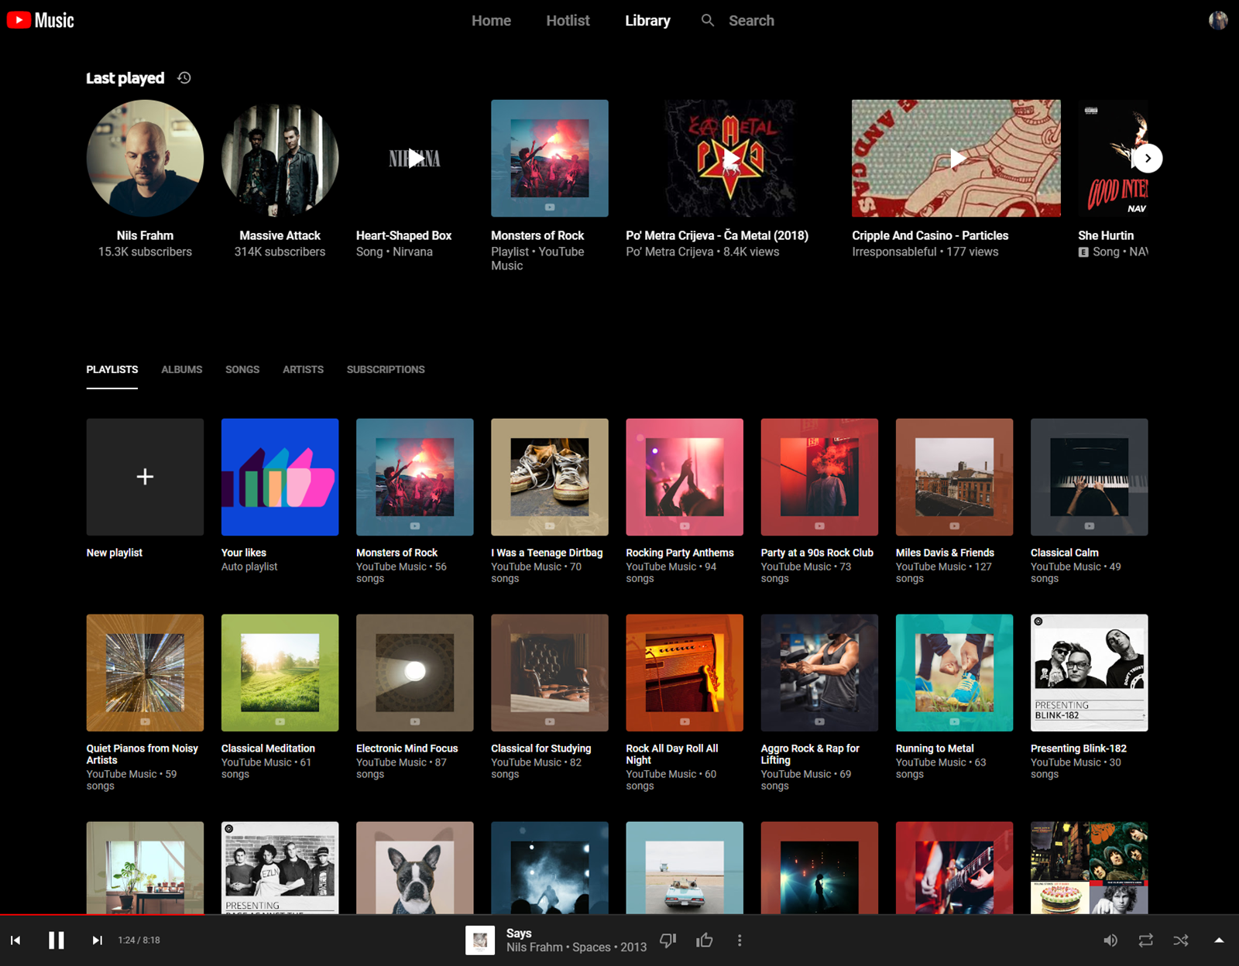The height and width of the screenshot is (966, 1239).
Task: Switch to the SUBSCRIPTIONS tab
Action: (386, 369)
